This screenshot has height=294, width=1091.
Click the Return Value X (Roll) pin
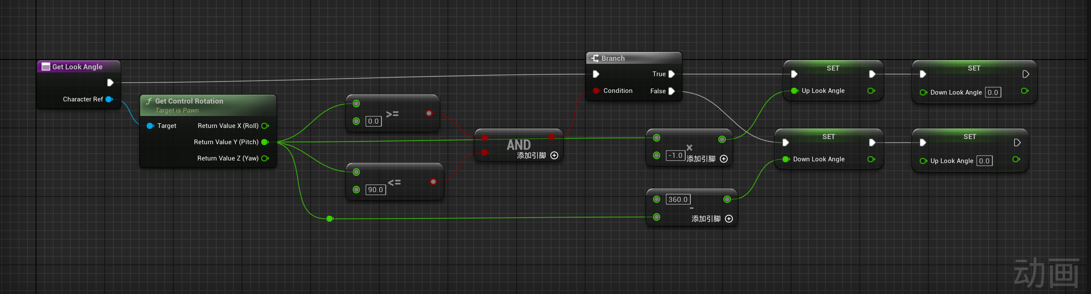(x=265, y=126)
